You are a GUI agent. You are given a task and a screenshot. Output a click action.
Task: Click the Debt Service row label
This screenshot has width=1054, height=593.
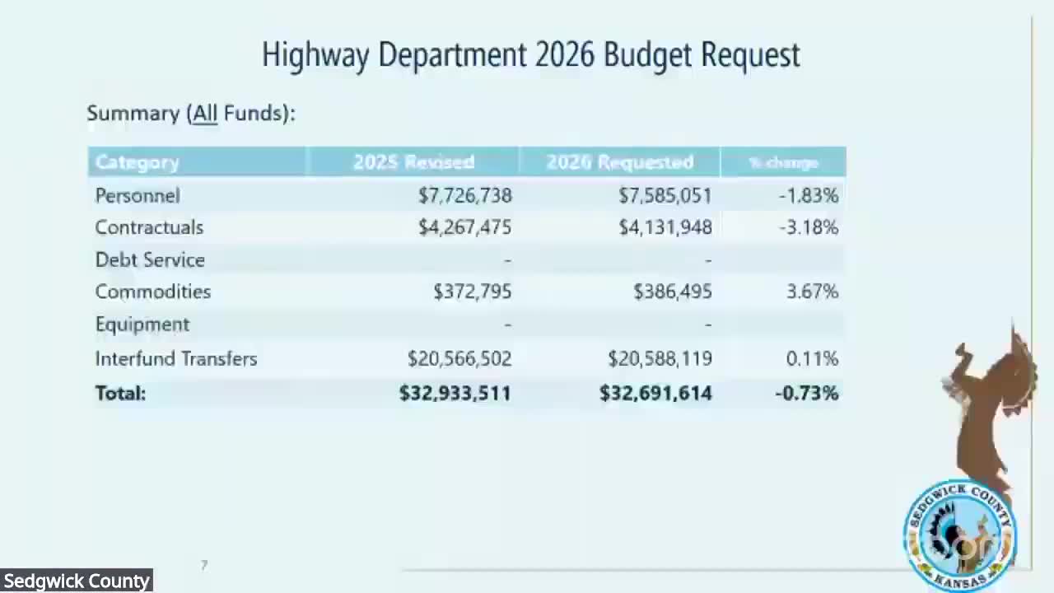(x=150, y=259)
